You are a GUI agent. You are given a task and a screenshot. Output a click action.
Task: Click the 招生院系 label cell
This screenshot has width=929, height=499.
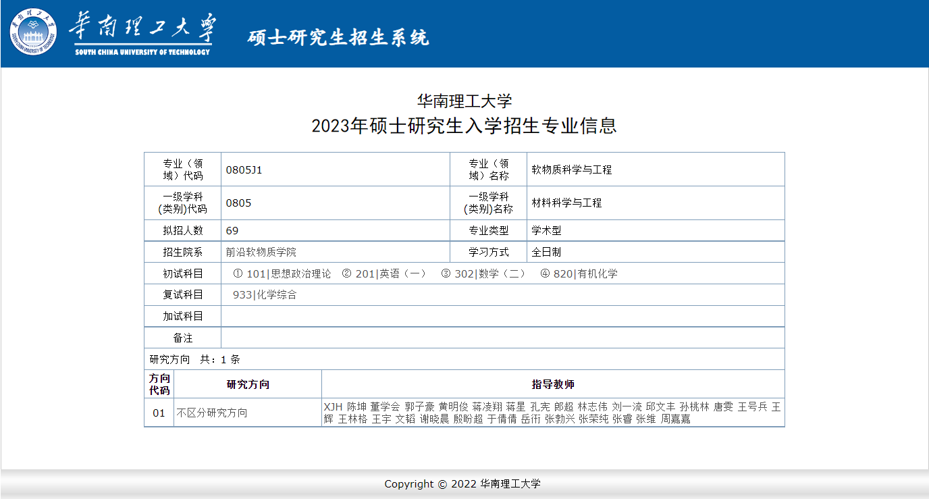pyautogui.click(x=182, y=252)
